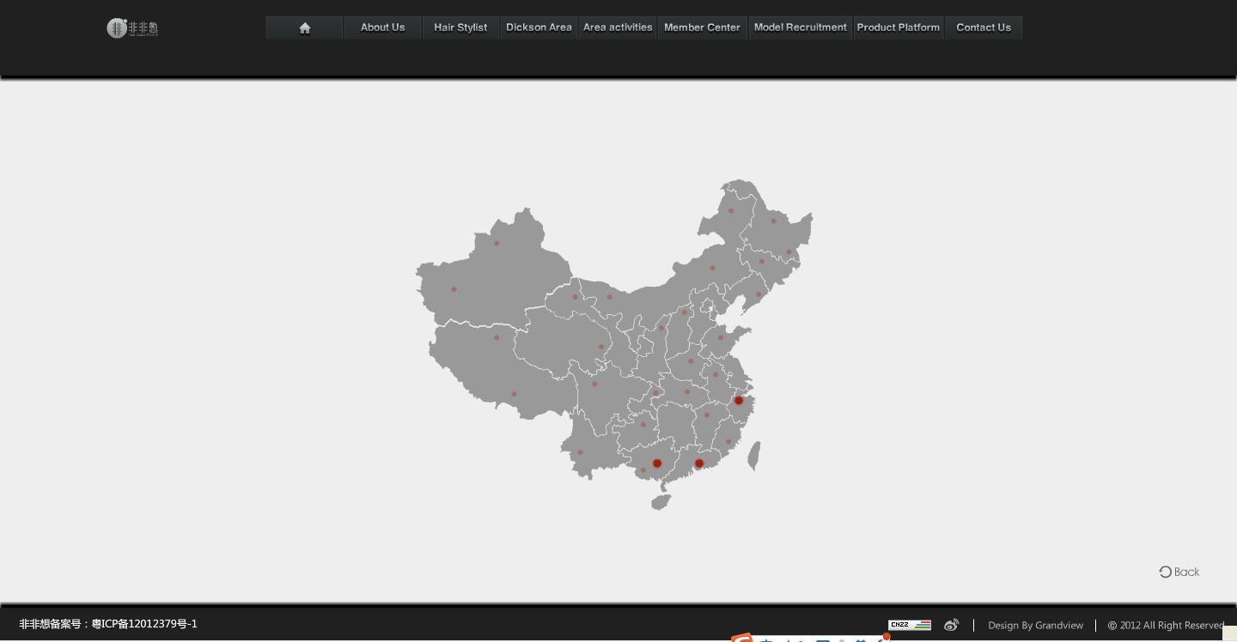Screen dimensions: 1237x642
Task: Select the bright red marker in Guangxi
Action: [657, 463]
